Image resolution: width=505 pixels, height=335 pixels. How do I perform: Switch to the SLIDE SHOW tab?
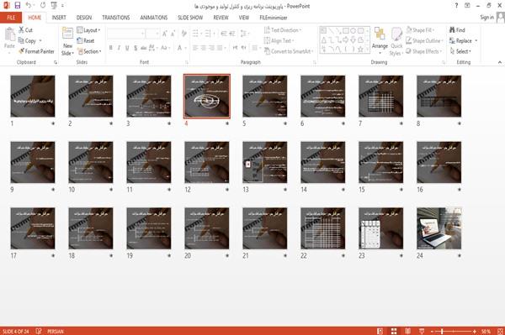pos(190,18)
